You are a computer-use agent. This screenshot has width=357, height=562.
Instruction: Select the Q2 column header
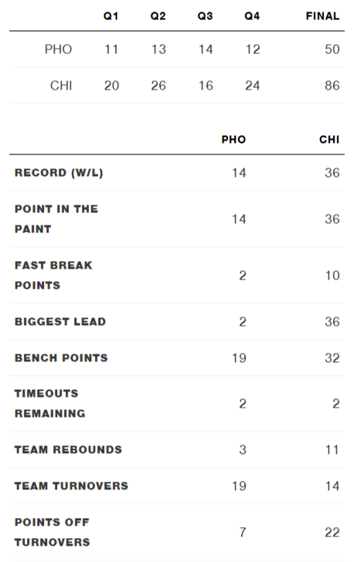158,16
